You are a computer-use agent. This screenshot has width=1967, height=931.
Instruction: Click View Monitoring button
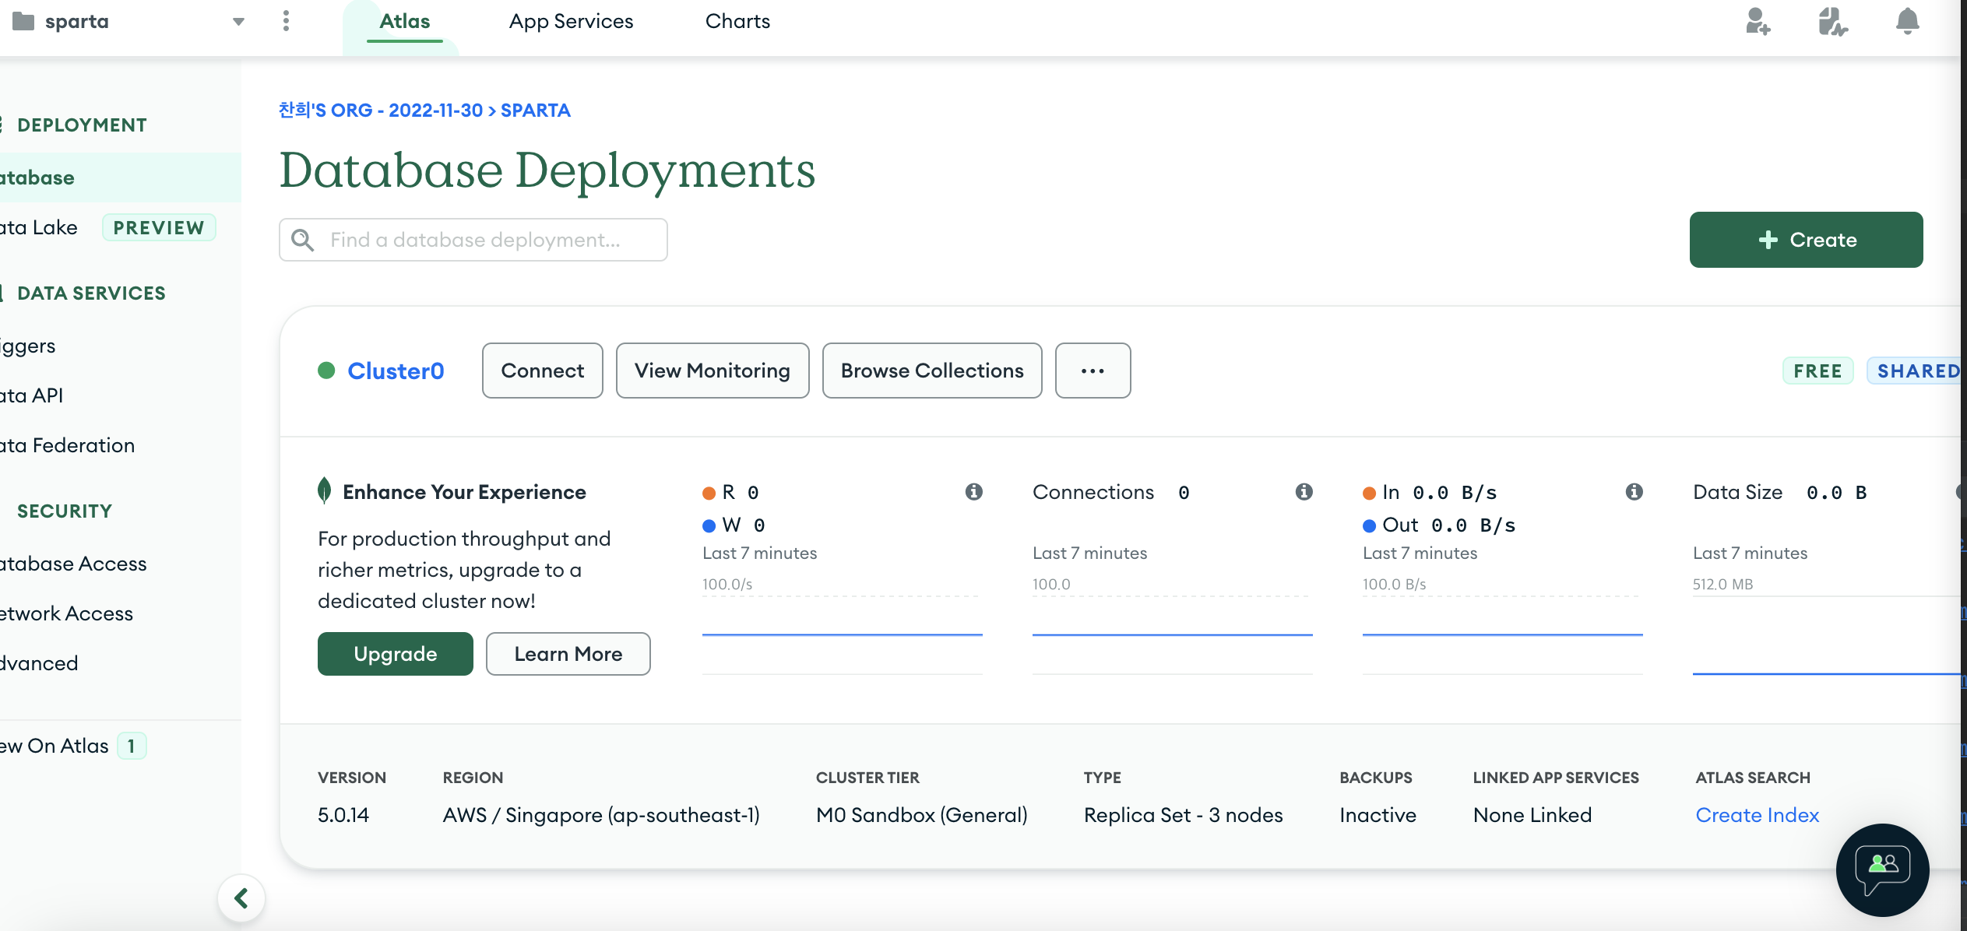pos(713,371)
